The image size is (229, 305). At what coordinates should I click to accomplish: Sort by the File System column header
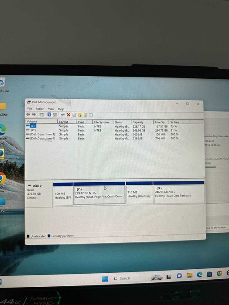click(103, 122)
